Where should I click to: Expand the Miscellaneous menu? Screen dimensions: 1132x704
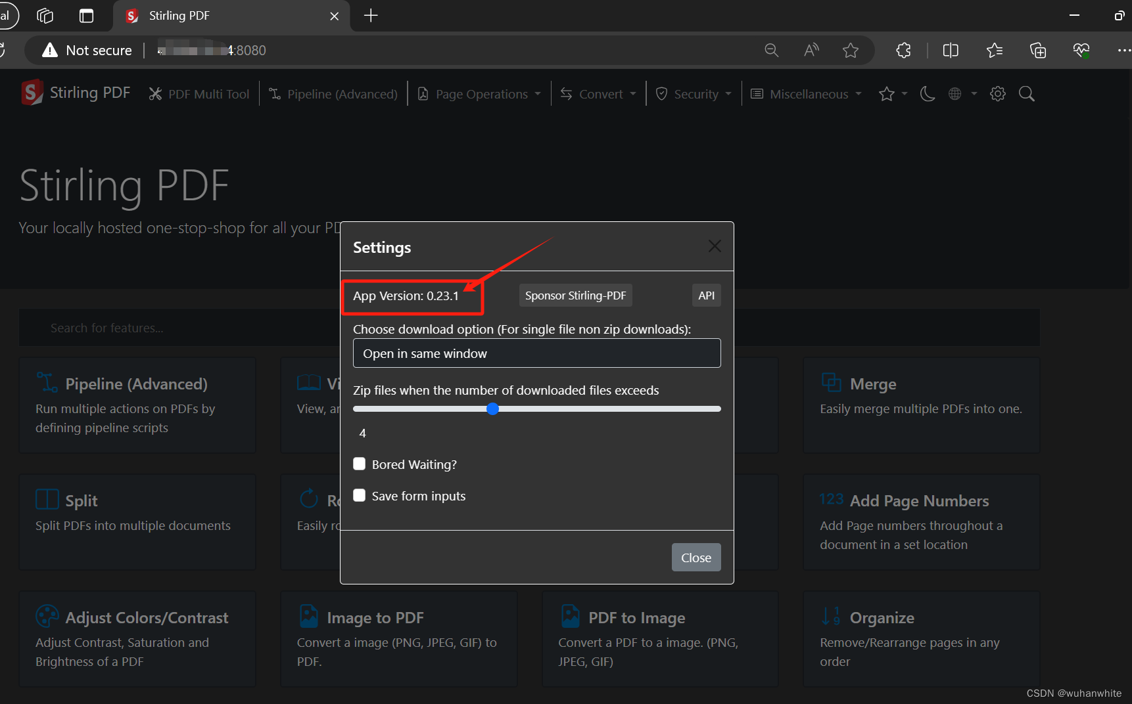807,94
